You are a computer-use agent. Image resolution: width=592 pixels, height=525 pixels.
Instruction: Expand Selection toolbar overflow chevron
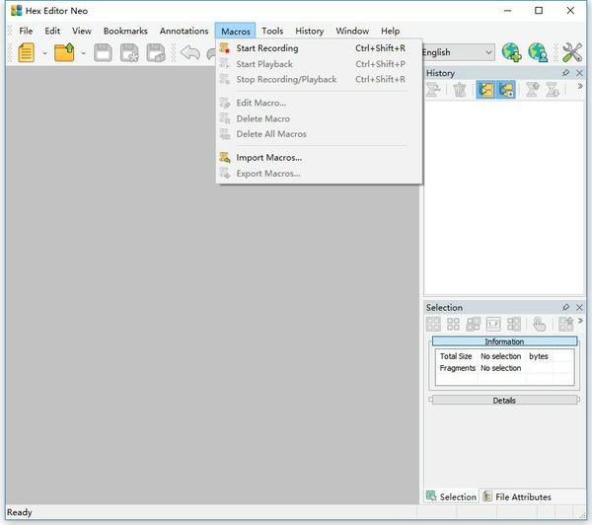pyautogui.click(x=580, y=321)
